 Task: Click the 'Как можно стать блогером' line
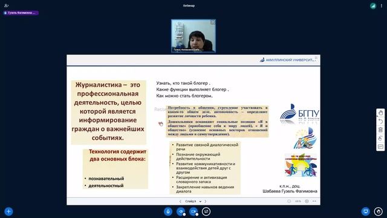point(184,96)
